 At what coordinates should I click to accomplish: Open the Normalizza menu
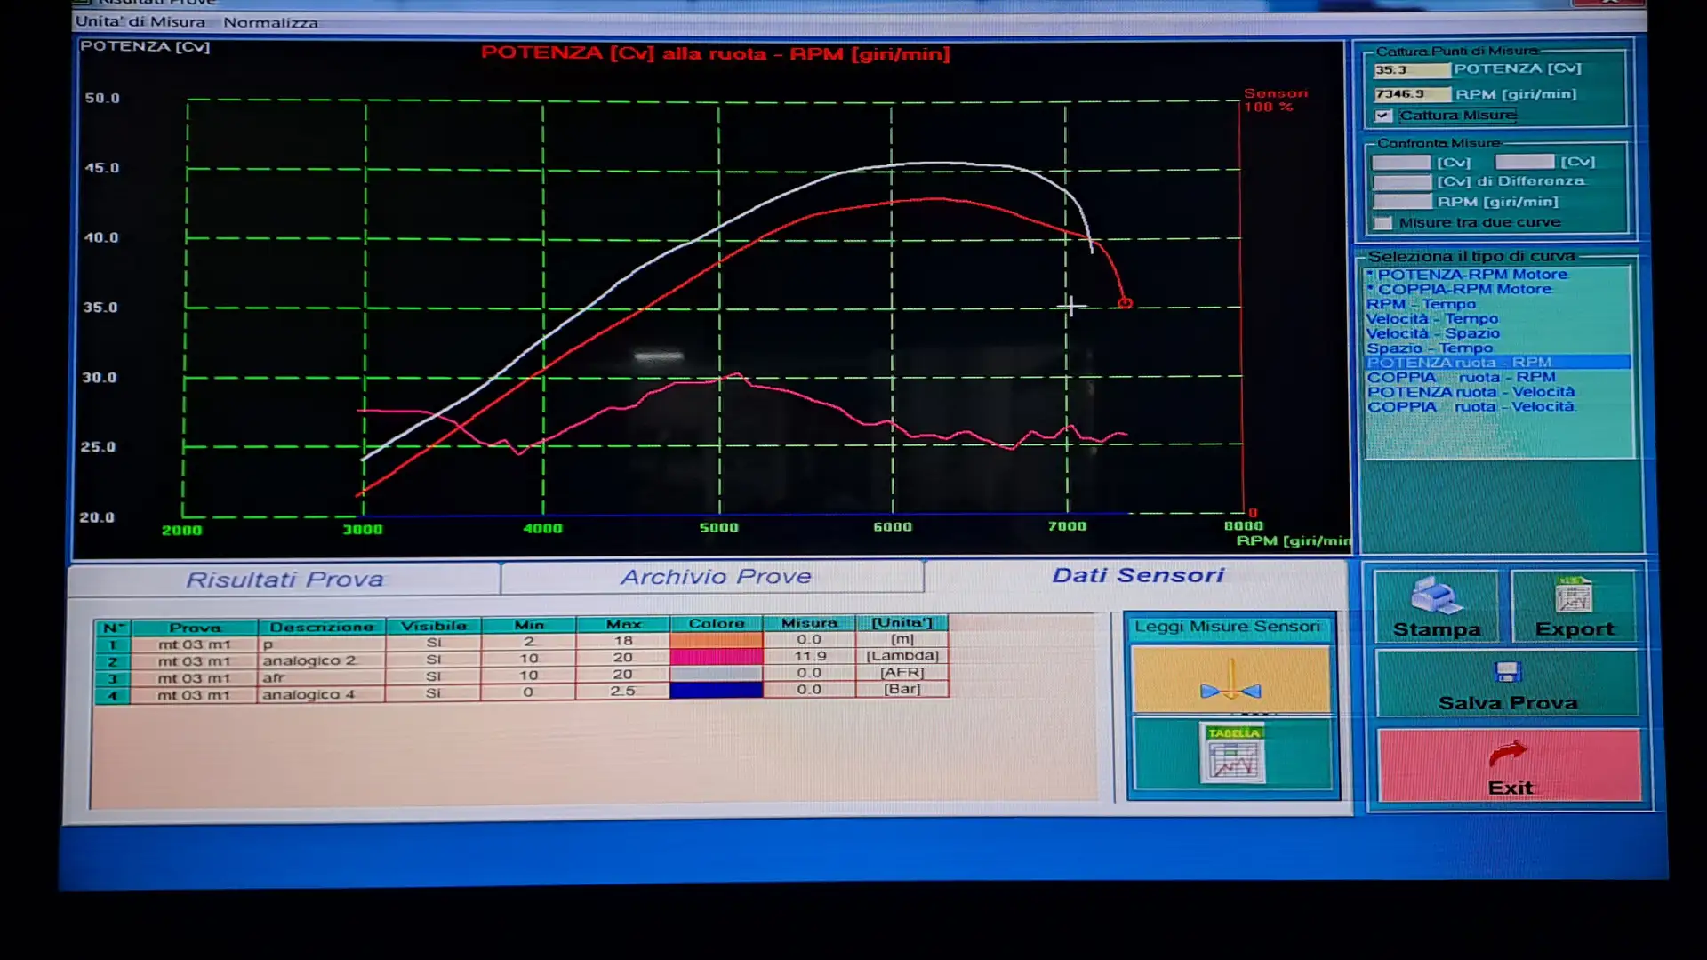(270, 22)
